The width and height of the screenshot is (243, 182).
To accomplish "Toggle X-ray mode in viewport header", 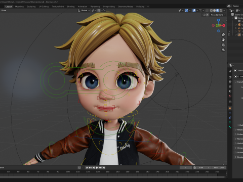I will (x=207, y=11).
